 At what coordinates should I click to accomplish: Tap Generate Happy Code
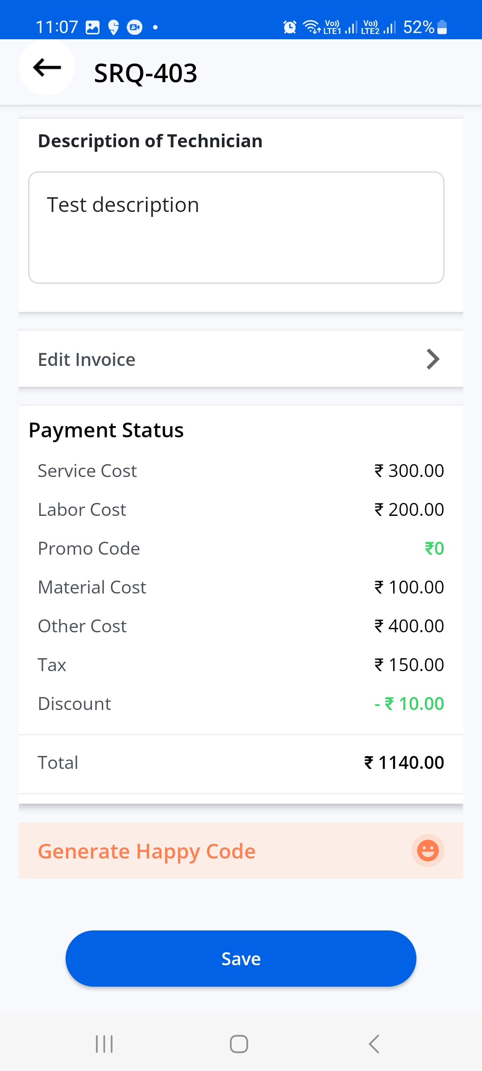click(147, 851)
